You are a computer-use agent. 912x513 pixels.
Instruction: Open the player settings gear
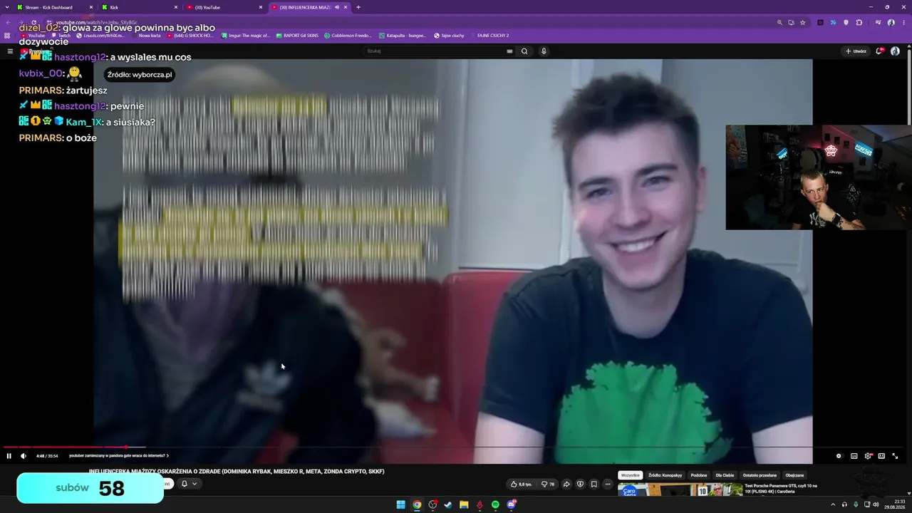point(868,456)
